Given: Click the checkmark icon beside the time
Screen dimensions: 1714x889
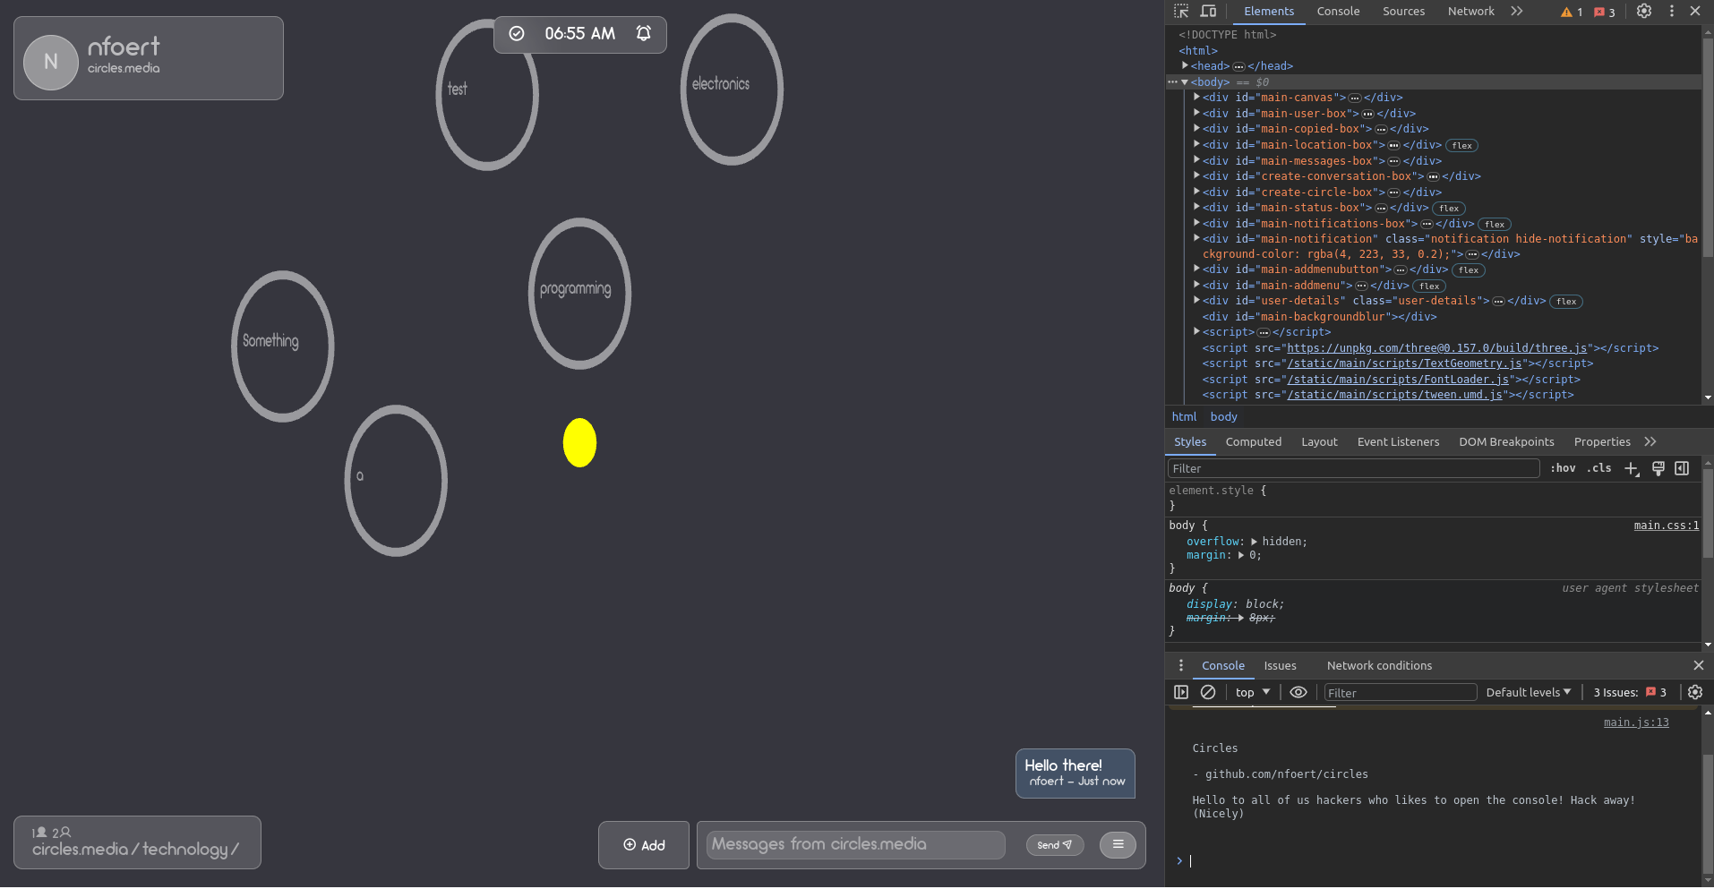Looking at the screenshot, I should (517, 33).
